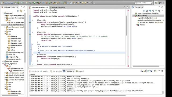Click the New Java Class icon
Screen dimensions: 172x97
pos(49,3)
